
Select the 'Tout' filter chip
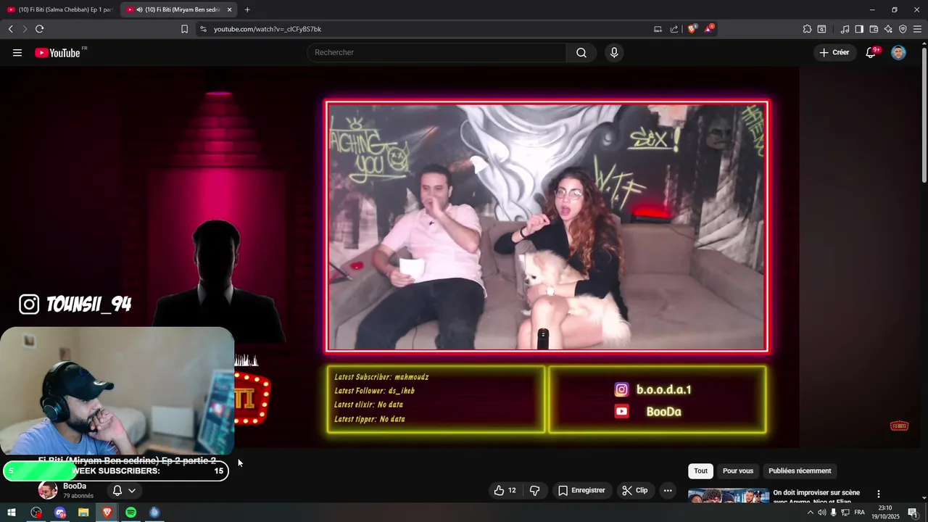700,471
